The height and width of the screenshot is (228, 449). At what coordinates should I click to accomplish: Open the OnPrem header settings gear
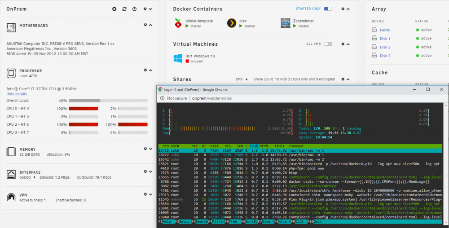coord(145,9)
